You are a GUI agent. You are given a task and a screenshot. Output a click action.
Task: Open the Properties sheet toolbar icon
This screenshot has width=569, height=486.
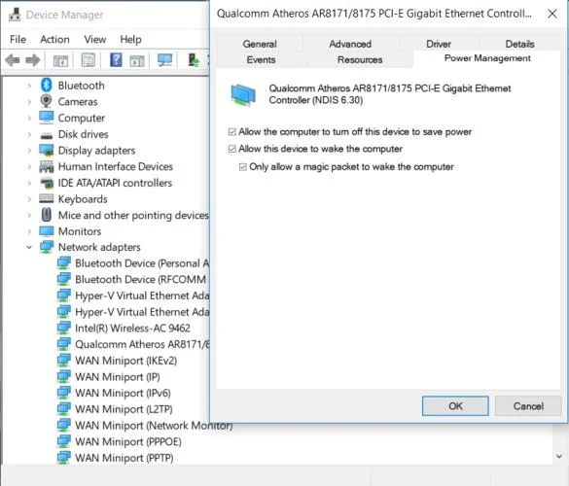point(89,60)
